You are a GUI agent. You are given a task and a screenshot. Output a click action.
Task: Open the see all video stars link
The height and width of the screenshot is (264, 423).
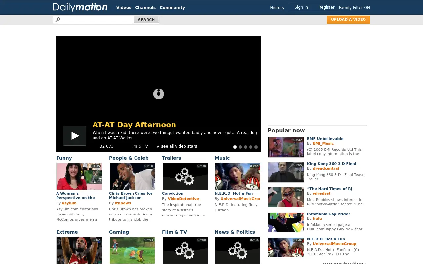(176, 146)
